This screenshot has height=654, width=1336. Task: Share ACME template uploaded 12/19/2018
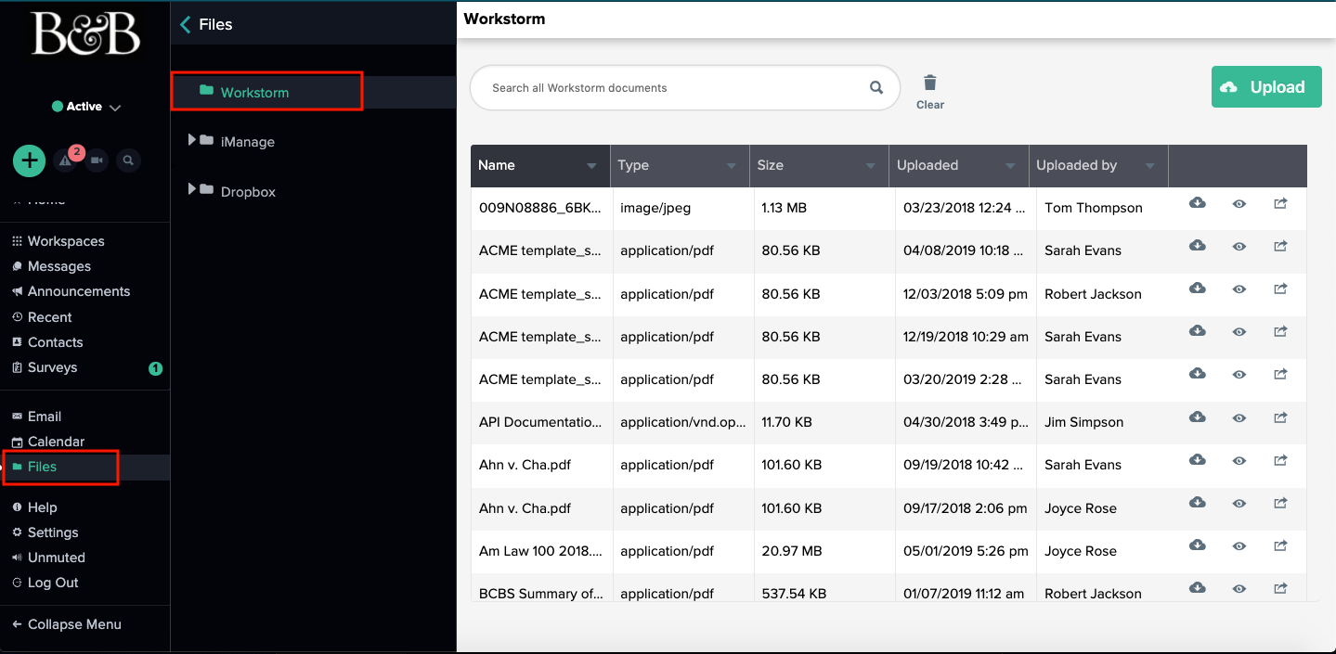[x=1280, y=332]
